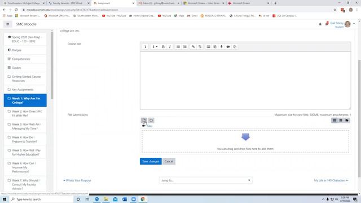Insert media file into the online text

tap(215, 47)
